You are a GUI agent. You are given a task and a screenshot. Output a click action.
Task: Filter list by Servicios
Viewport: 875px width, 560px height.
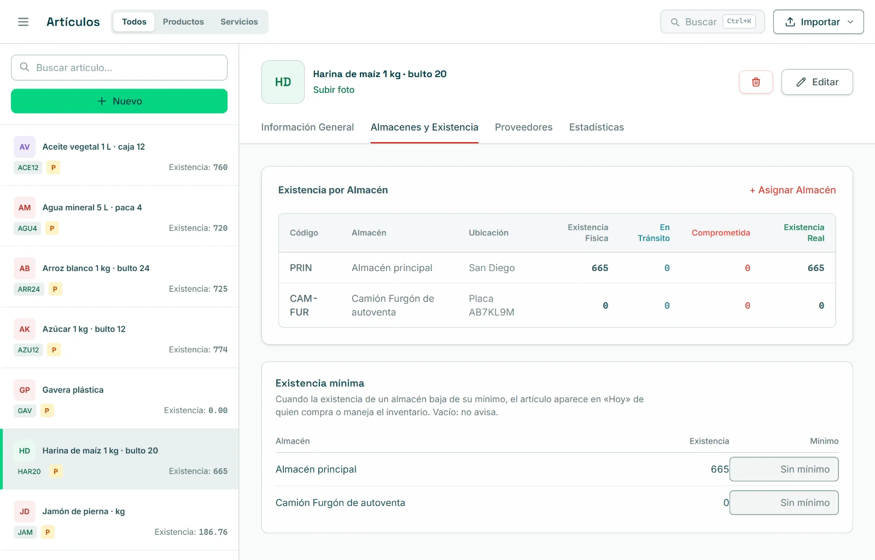pyautogui.click(x=239, y=22)
